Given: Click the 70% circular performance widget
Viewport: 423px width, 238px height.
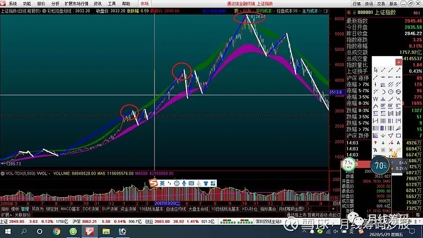Looking at the screenshot, I should (380, 166).
